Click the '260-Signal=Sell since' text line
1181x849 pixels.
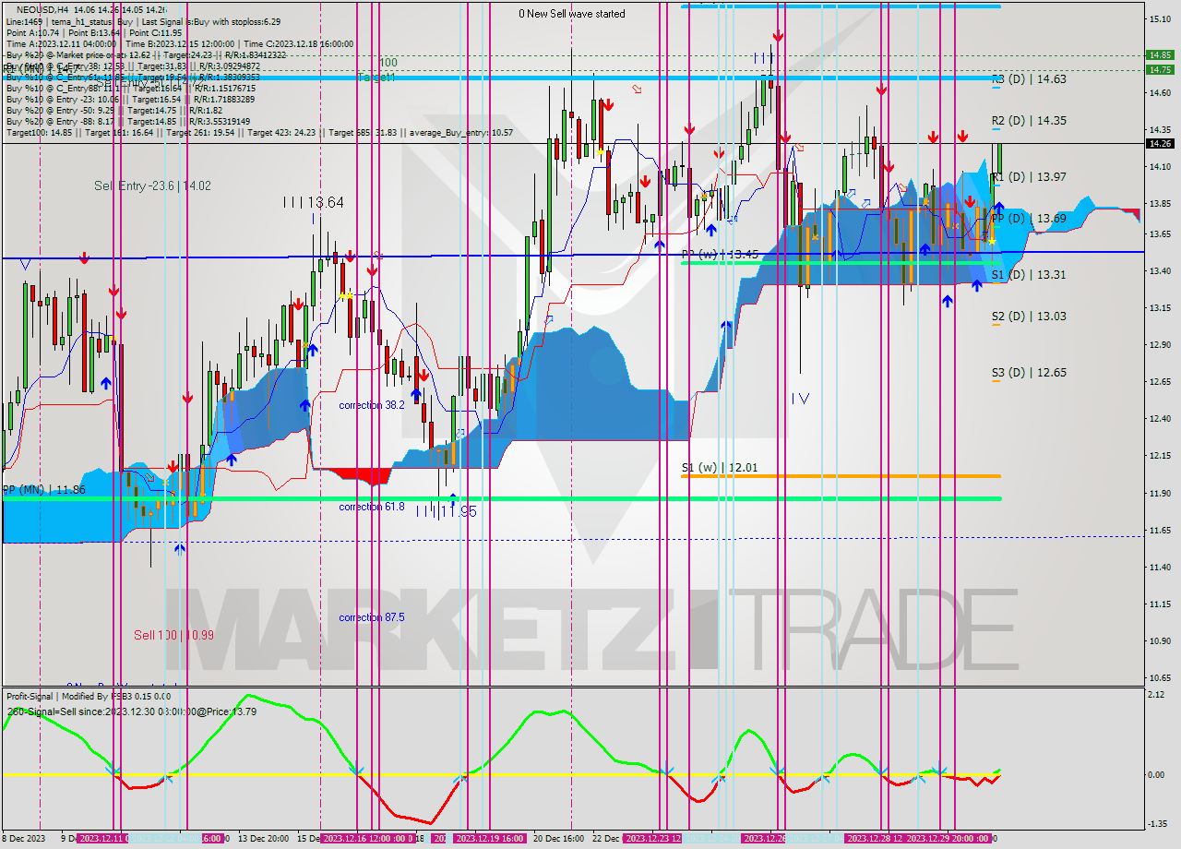tap(132, 711)
